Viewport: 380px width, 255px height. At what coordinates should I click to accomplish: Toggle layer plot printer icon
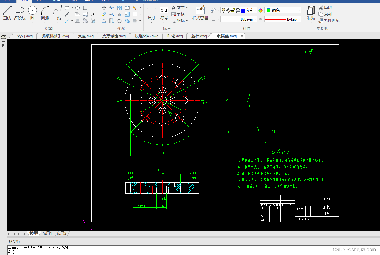tap(238, 10)
